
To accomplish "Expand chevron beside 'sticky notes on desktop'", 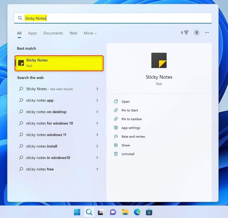I will click(97, 112).
